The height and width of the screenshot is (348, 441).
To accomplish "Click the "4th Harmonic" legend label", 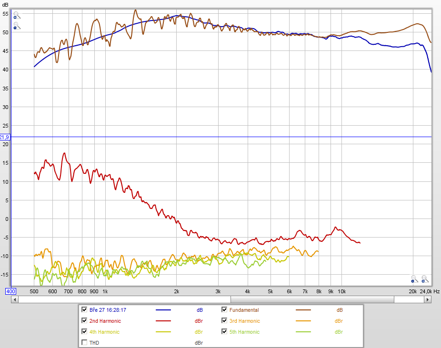I will tap(104, 332).
